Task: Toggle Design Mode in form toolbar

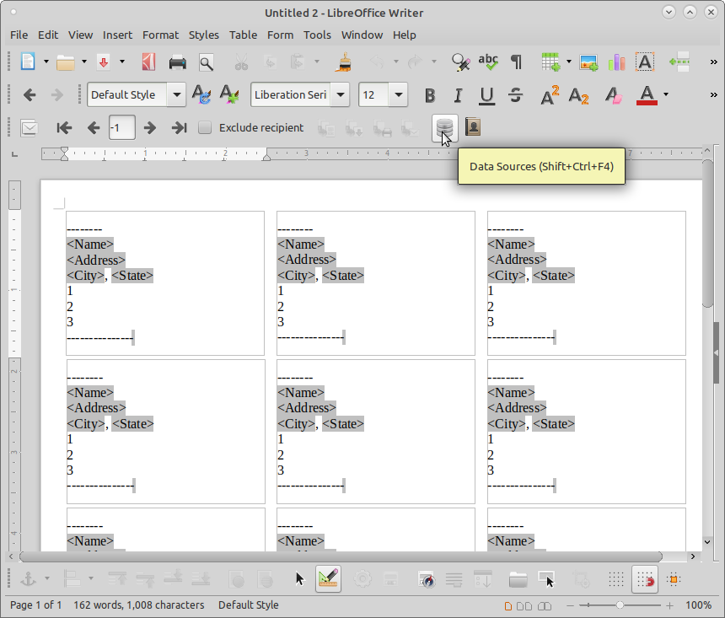Action: [328, 579]
